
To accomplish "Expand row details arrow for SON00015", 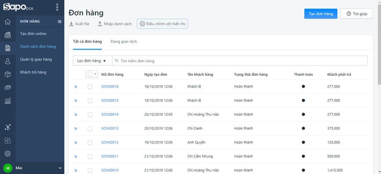I will (76, 101).
